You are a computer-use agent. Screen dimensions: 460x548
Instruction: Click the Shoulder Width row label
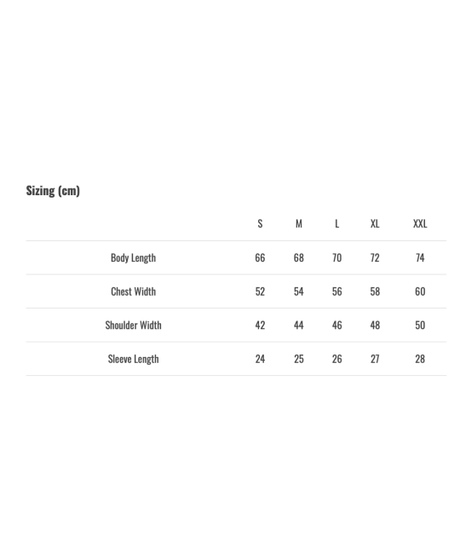[133, 326]
